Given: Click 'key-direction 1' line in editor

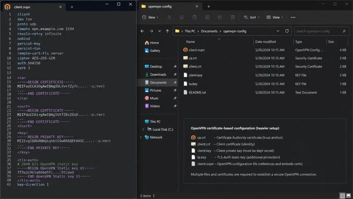Looking at the screenshot, I should click(33, 185).
